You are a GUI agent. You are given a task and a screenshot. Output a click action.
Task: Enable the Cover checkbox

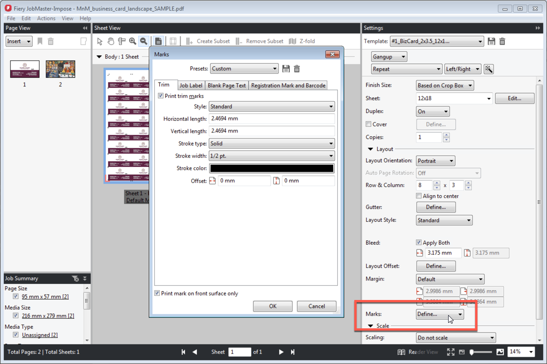pos(368,124)
